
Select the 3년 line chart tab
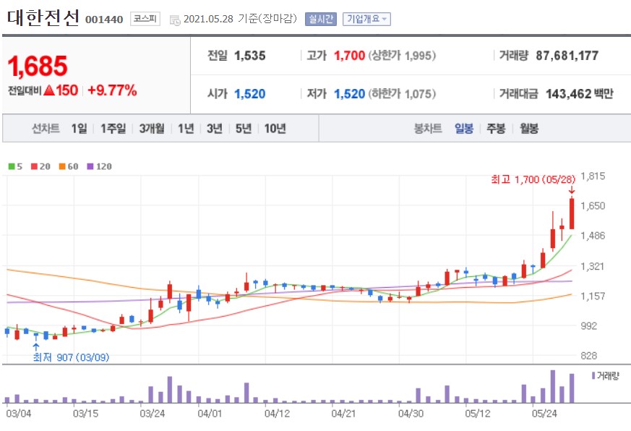[215, 129]
